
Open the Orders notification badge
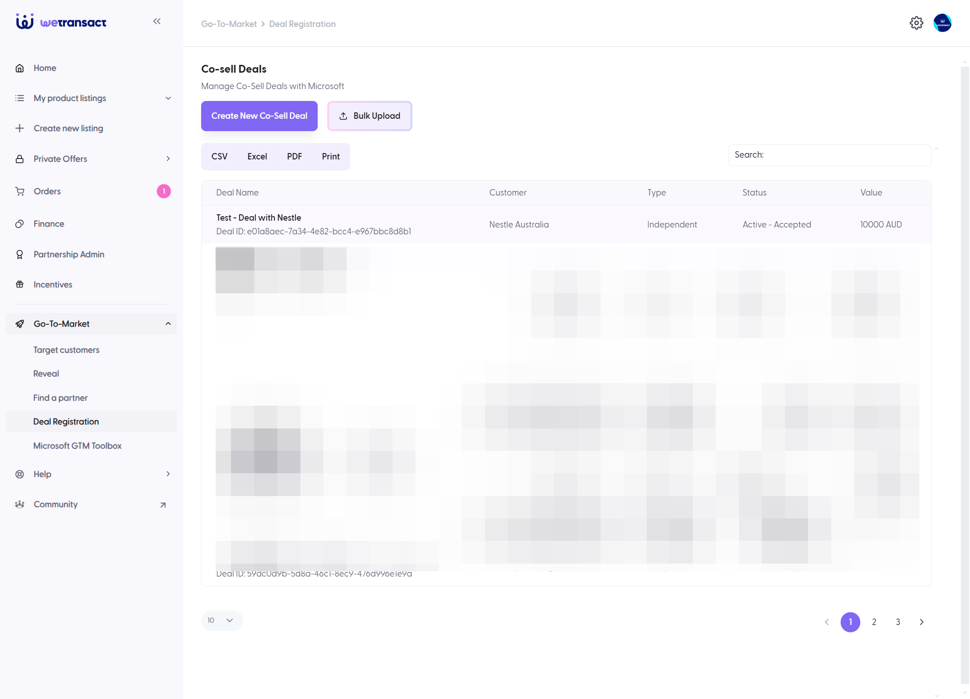164,191
